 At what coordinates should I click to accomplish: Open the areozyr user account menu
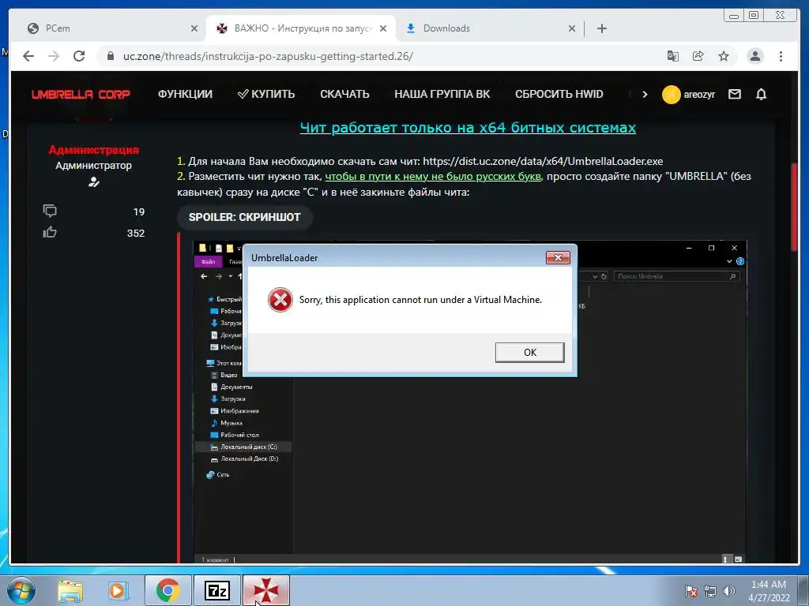pos(688,95)
